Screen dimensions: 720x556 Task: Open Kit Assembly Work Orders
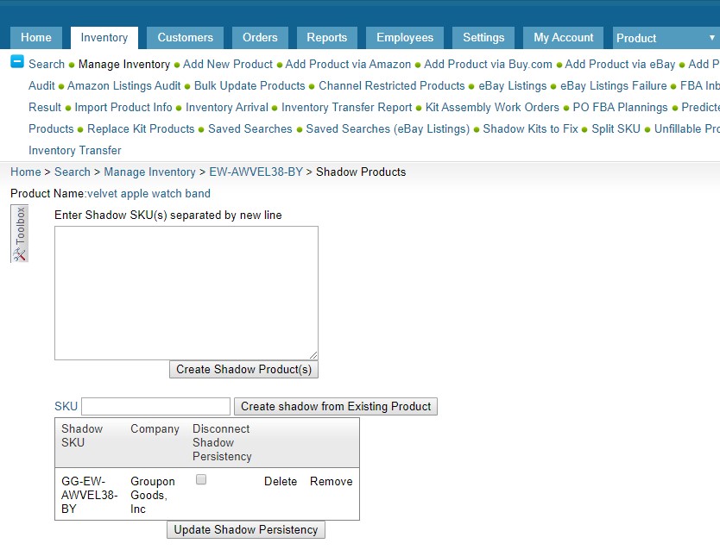[x=492, y=107]
